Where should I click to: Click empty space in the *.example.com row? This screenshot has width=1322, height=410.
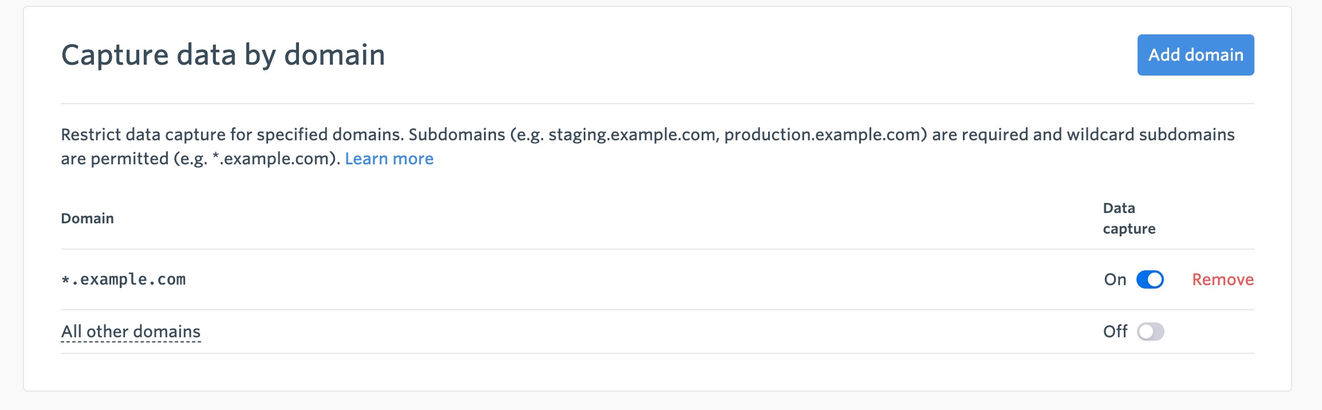[630, 279]
